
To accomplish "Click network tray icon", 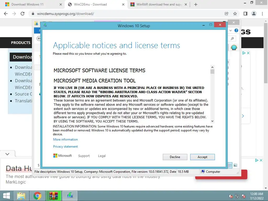I will click(x=237, y=196).
